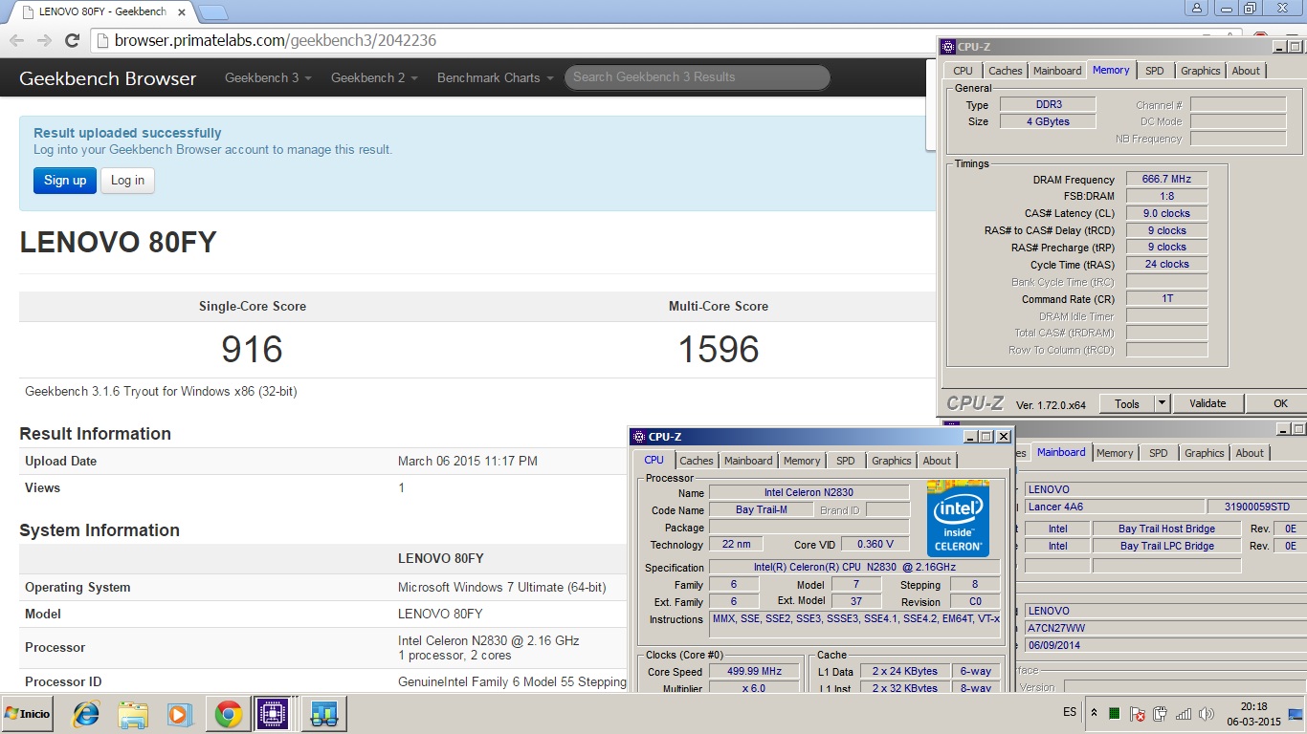Screen dimensions: 1307x734
Task: Open Action Center flag icon
Action: pos(1138,714)
